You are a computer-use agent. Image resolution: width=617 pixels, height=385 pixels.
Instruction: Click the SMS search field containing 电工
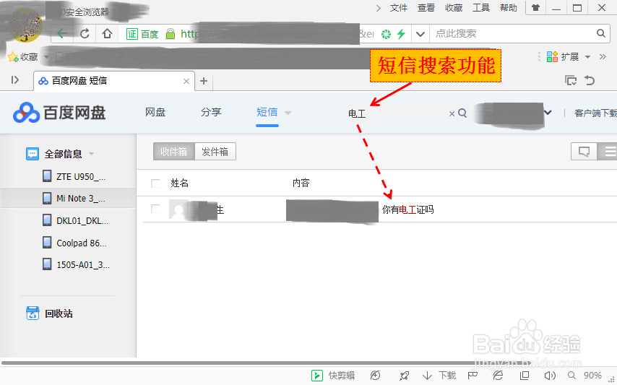(397, 113)
